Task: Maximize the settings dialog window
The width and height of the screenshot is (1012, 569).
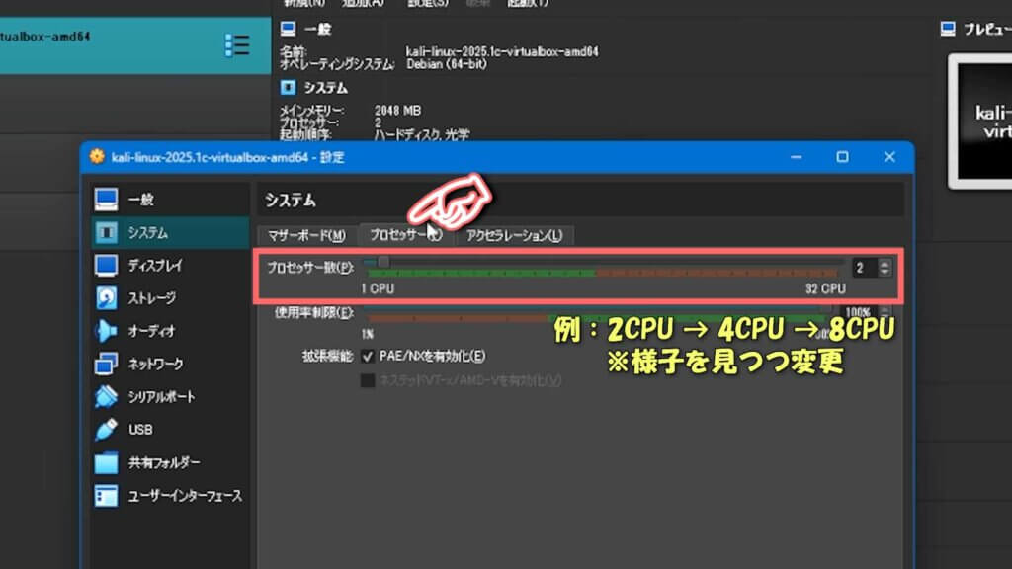Action: (x=842, y=157)
